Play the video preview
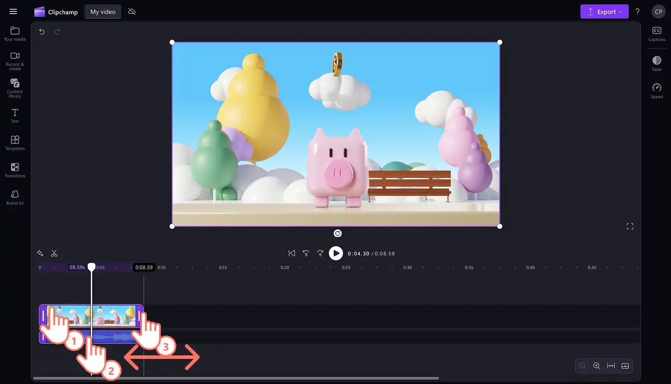671x384 pixels. (336, 253)
